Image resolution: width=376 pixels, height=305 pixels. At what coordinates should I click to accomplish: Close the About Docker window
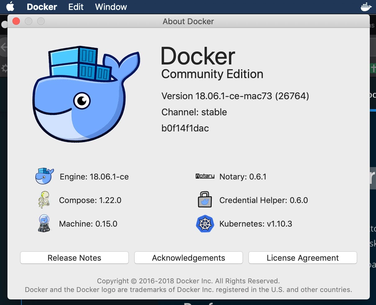pyautogui.click(x=16, y=21)
